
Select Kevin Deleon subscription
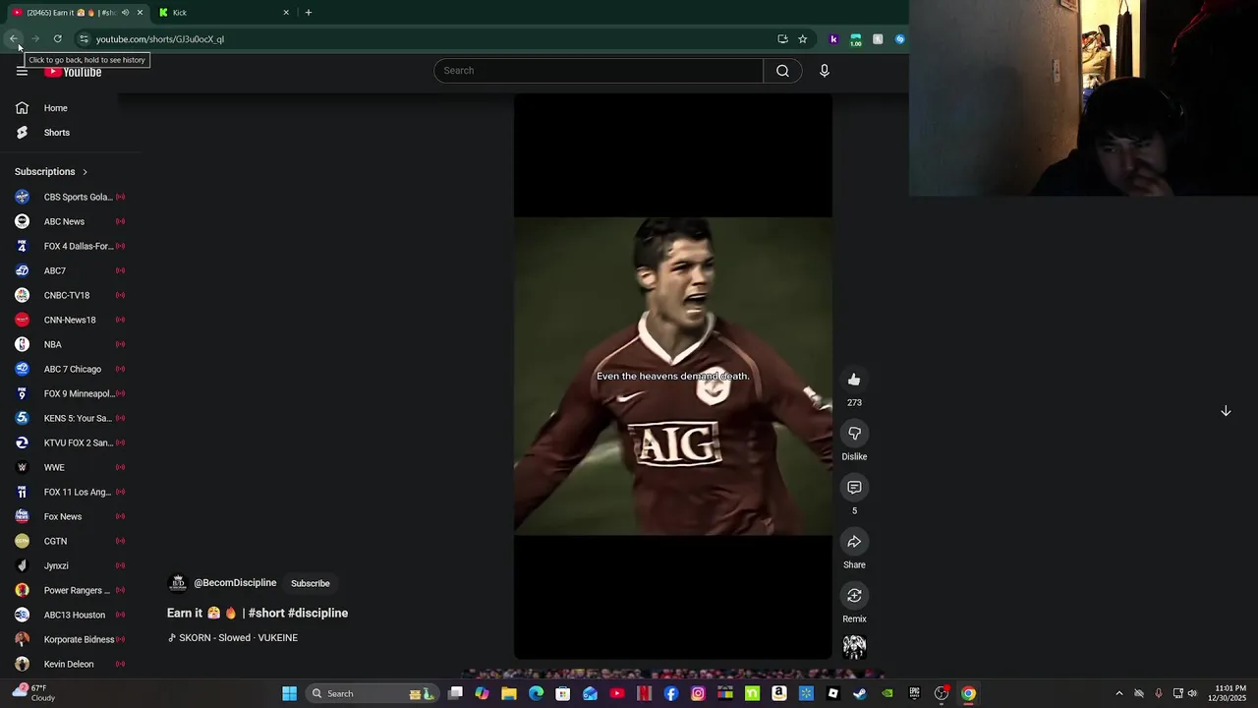click(x=70, y=664)
